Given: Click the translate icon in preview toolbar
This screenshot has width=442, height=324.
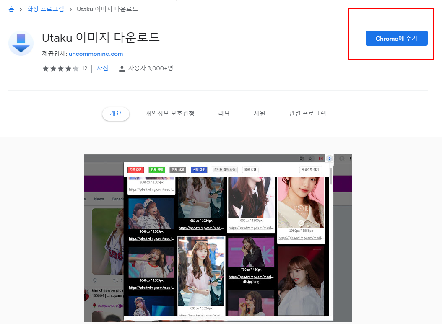Looking at the screenshot, I should coord(302,158).
